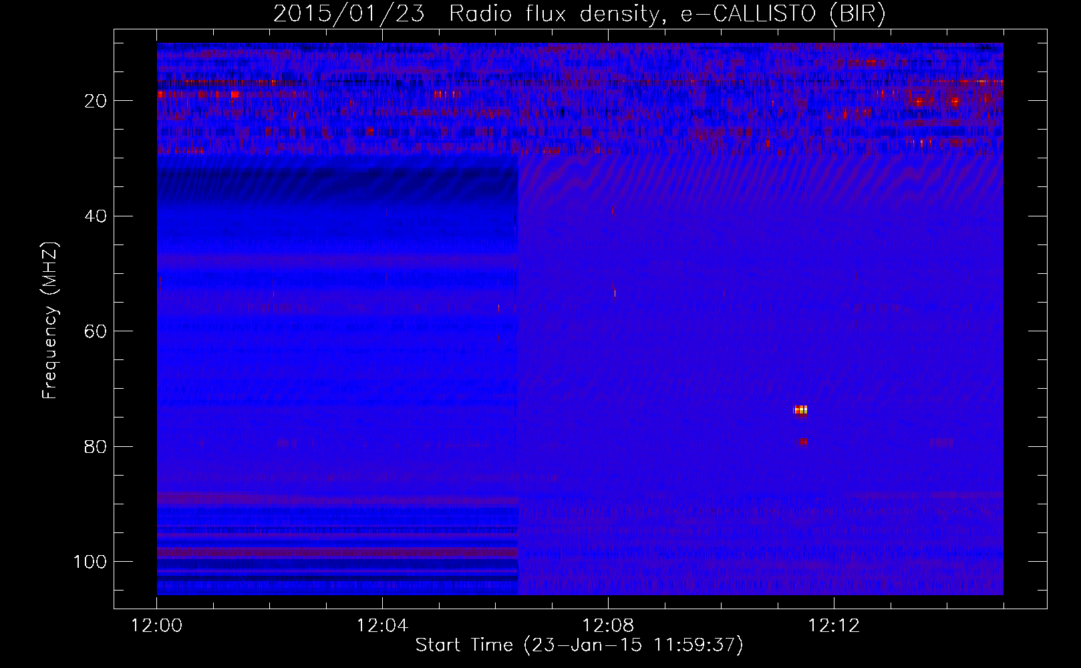
Task: Click the 40 frequency tick label
Action: pyautogui.click(x=96, y=216)
